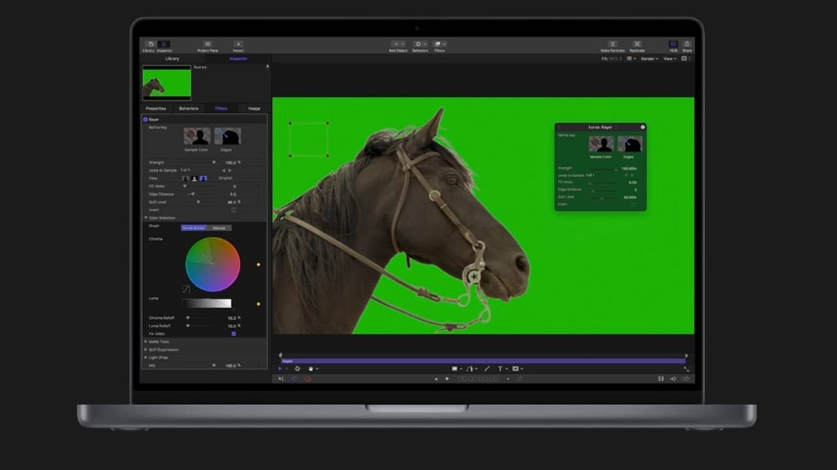Image resolution: width=837 pixels, height=470 pixels.
Task: Enable Invert checkbox in Inspector
Action: point(233,210)
